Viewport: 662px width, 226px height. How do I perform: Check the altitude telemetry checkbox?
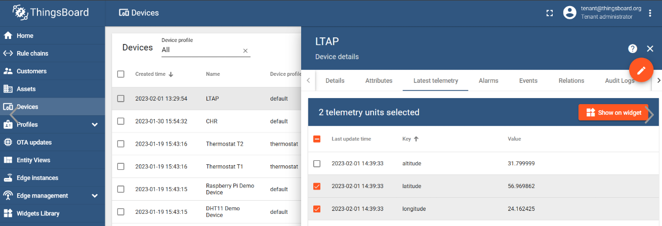pos(317,164)
